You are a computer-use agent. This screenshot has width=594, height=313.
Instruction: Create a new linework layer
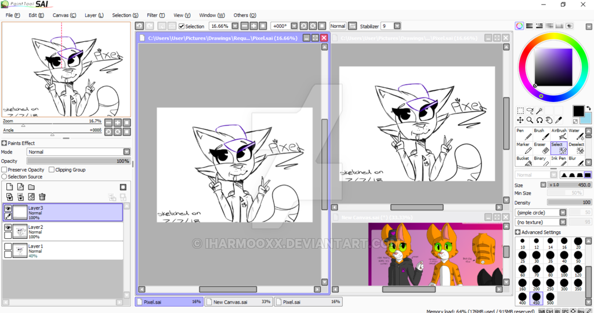tap(20, 187)
